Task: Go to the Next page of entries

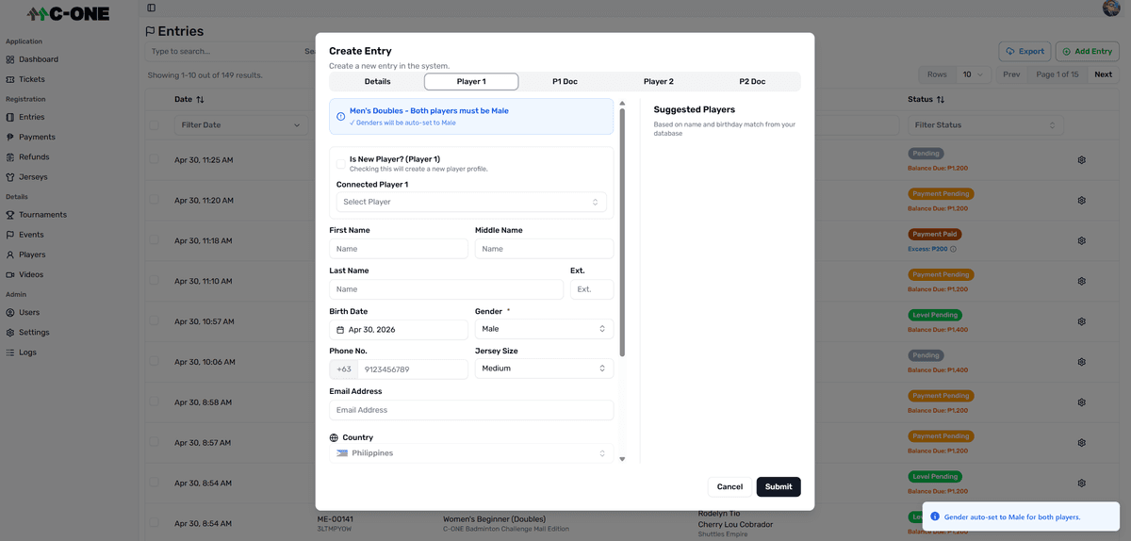Action: coord(1103,74)
